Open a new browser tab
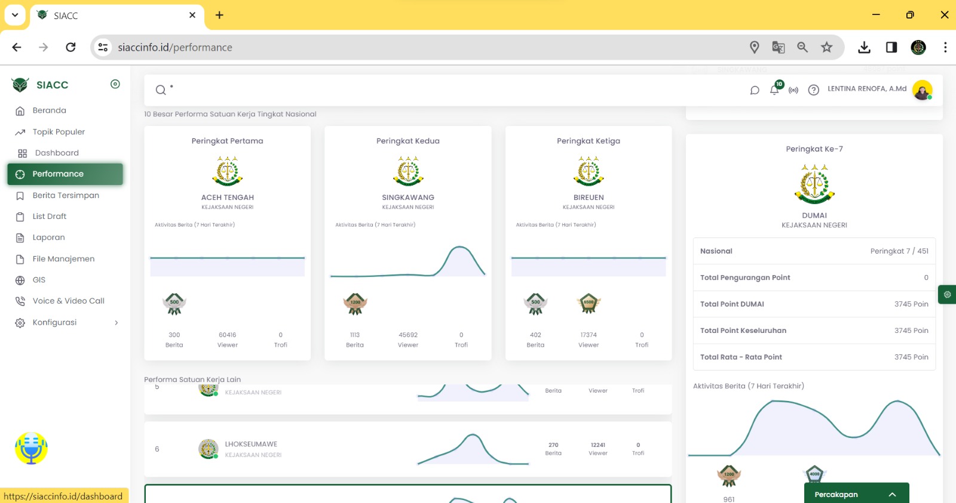 (x=219, y=15)
